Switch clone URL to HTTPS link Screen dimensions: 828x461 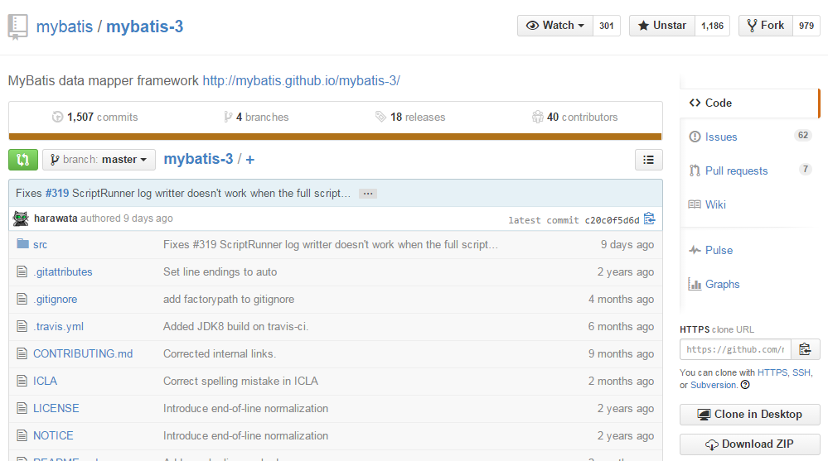point(772,372)
